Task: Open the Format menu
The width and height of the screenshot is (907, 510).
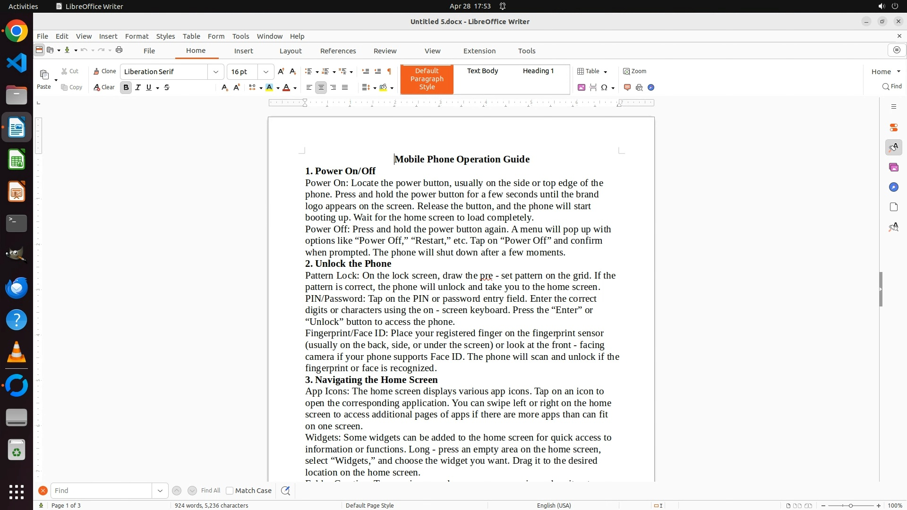Action: coord(137,36)
